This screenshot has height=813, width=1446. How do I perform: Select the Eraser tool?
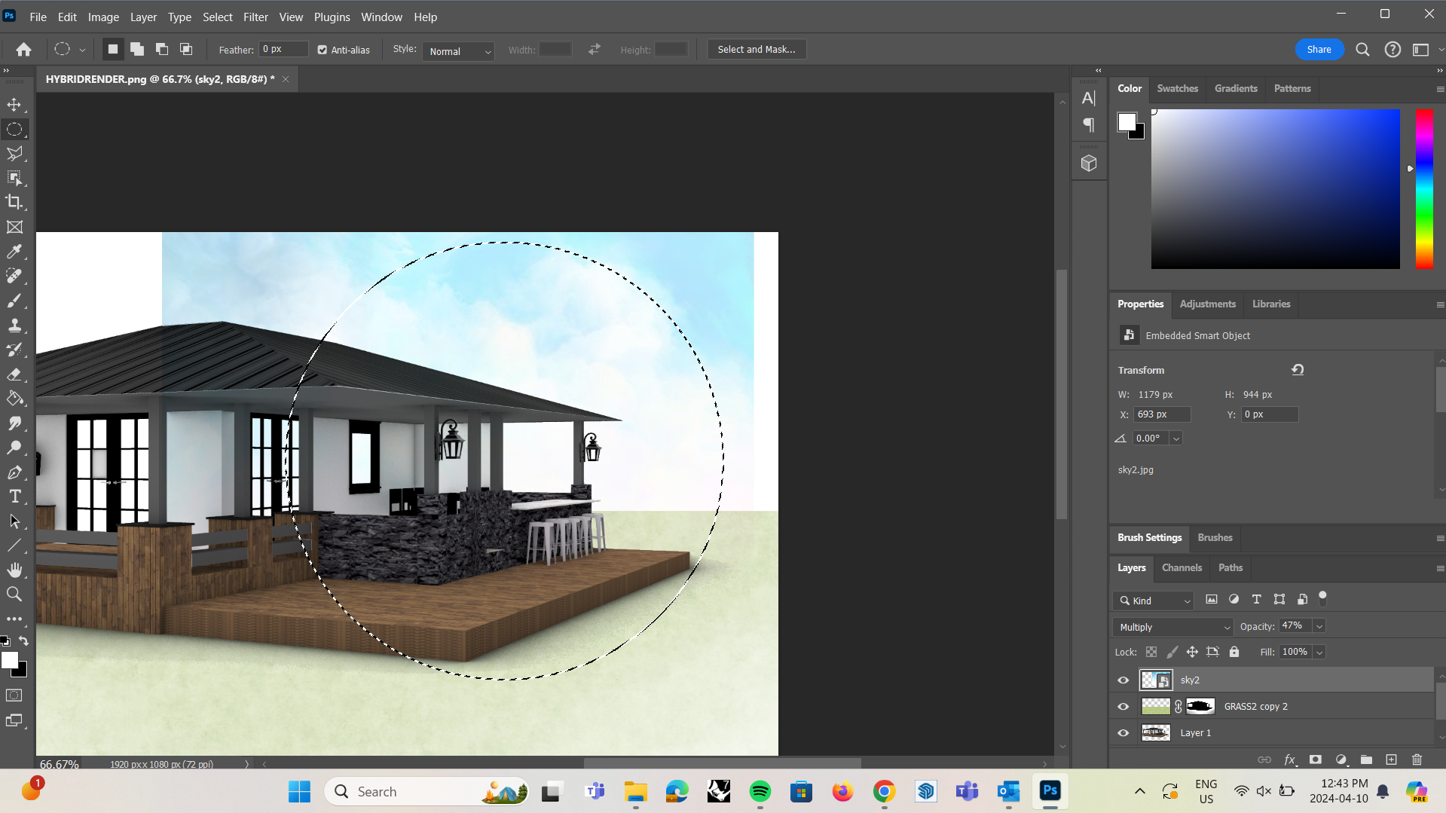point(14,374)
